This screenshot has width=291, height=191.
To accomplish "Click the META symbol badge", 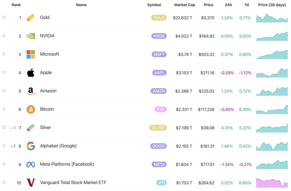I will (159, 165).
